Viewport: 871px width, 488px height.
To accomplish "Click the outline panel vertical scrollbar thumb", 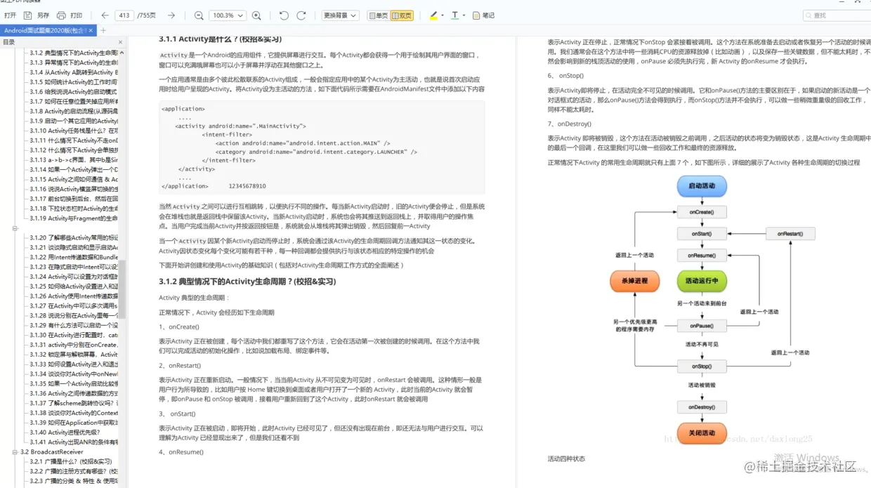I will [x=122, y=289].
